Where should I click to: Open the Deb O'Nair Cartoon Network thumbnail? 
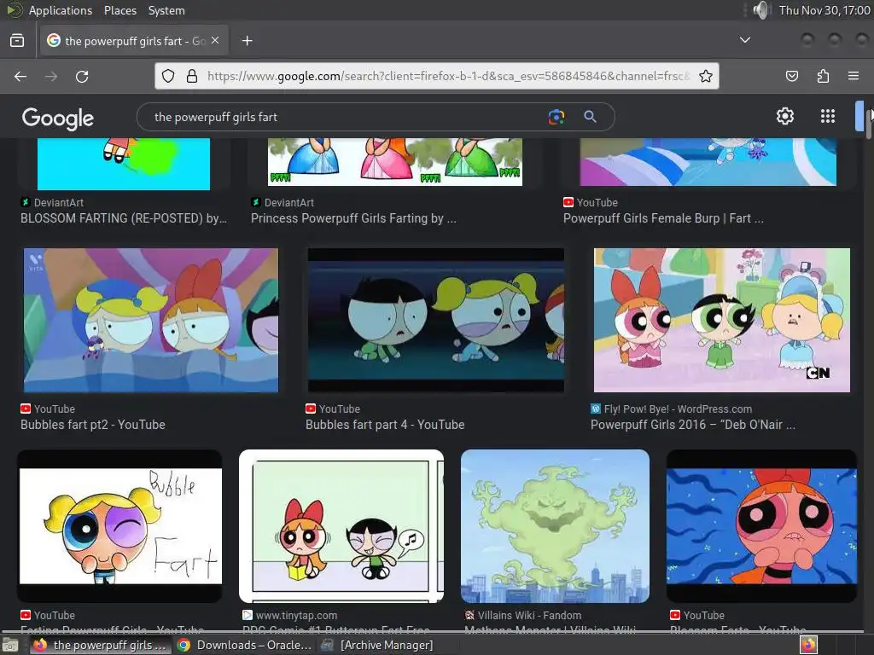click(x=722, y=321)
